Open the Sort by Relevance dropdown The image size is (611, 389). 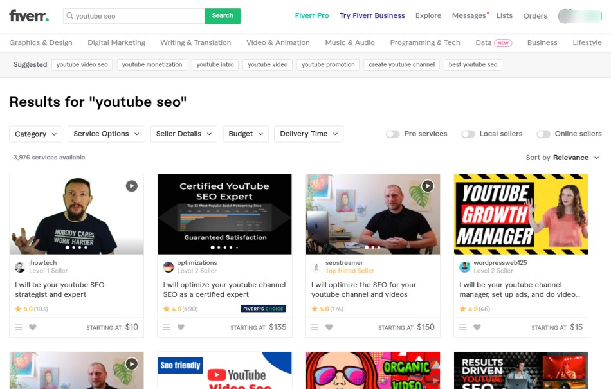(562, 158)
